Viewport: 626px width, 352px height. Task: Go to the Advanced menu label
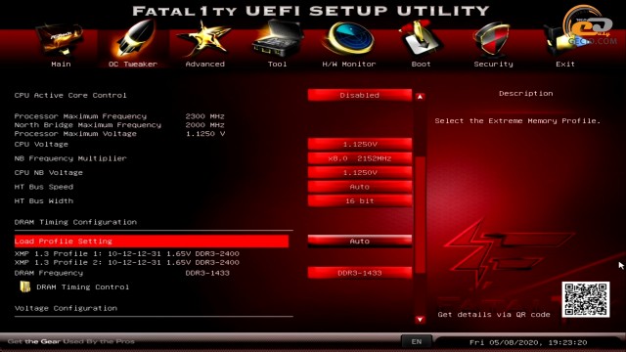coord(204,64)
